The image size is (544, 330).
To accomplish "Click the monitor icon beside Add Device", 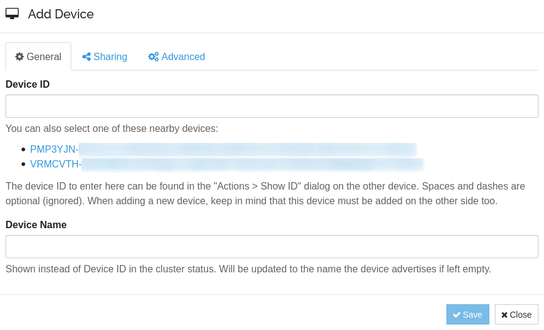I will pyautogui.click(x=12, y=13).
